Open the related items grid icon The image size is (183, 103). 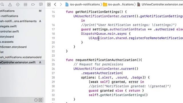pos(49,5)
